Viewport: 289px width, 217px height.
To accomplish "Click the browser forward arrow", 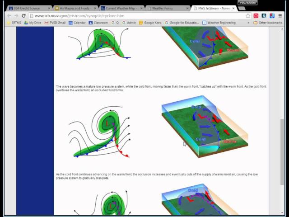I will point(16,16).
